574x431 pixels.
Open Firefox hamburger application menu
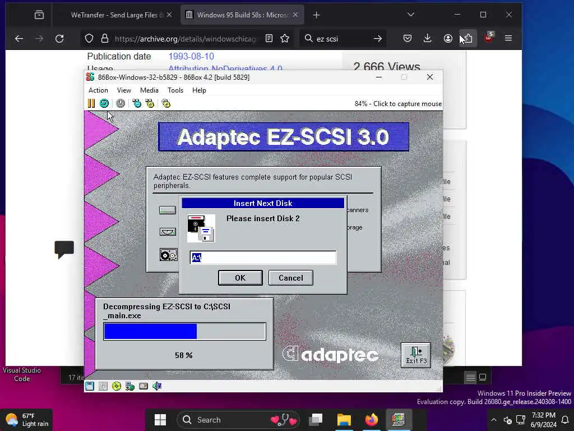(508, 38)
